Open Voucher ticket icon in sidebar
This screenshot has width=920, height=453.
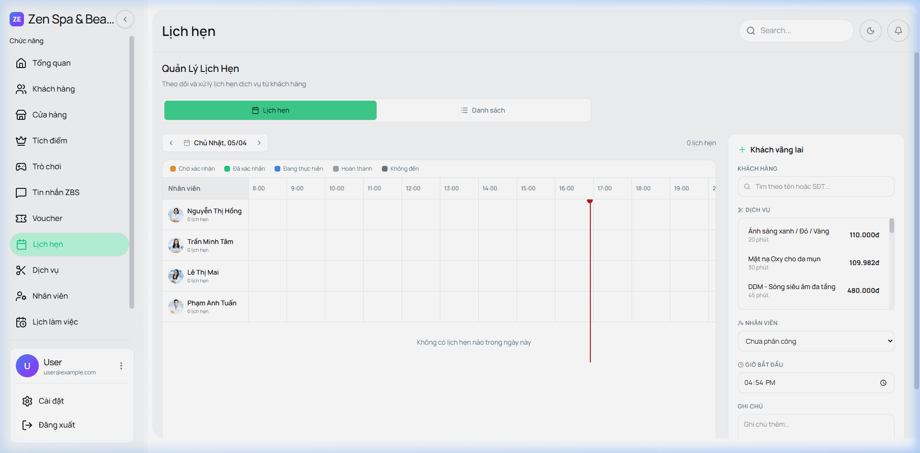coord(21,219)
